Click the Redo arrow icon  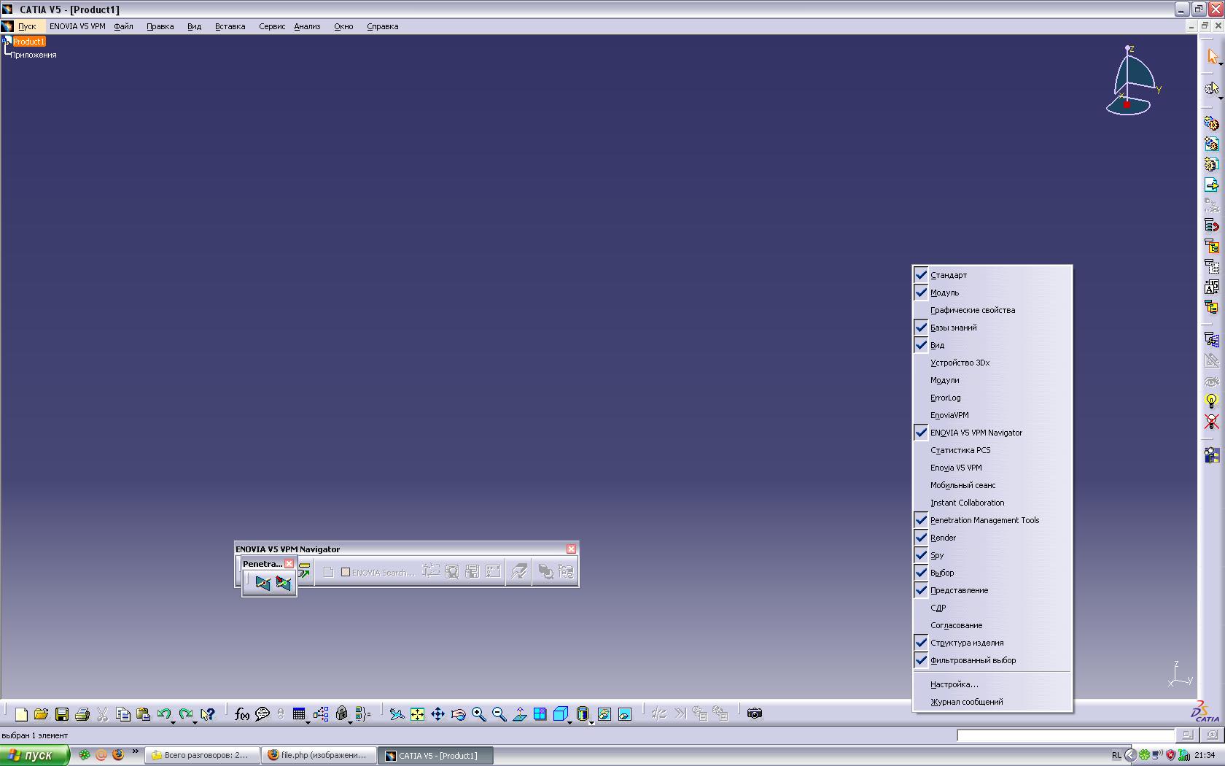[x=186, y=713]
